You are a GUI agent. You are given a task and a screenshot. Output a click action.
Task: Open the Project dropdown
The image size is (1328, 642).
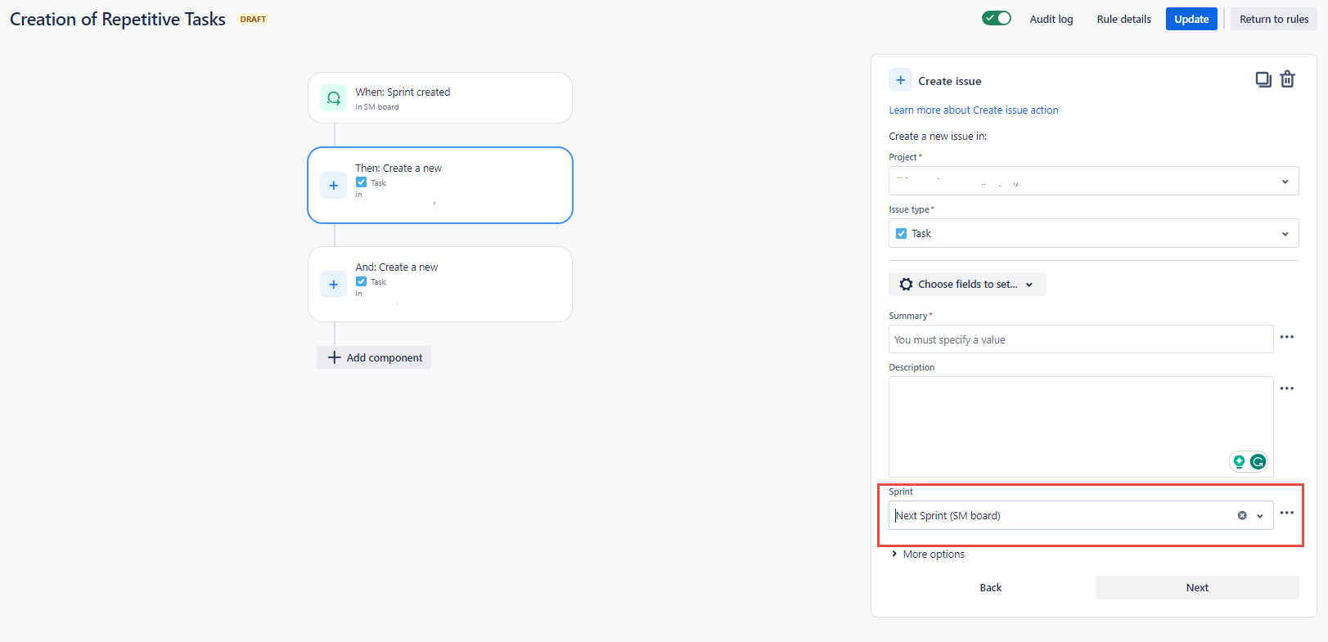click(x=1093, y=181)
